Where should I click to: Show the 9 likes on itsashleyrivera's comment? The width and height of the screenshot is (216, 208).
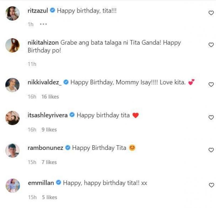click(x=49, y=130)
